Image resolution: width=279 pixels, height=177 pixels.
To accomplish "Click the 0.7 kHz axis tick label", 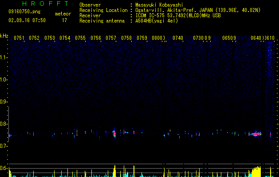I will tap(4, 146).
